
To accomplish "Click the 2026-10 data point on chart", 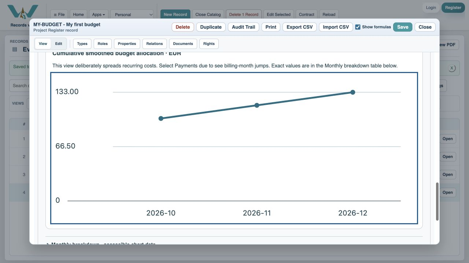I will point(161,118).
